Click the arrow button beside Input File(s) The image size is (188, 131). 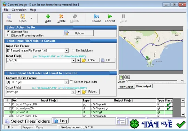coord(78,60)
